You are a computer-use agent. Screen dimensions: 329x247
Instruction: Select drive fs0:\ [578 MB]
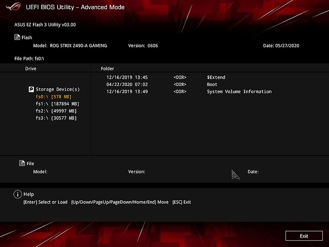point(53,97)
